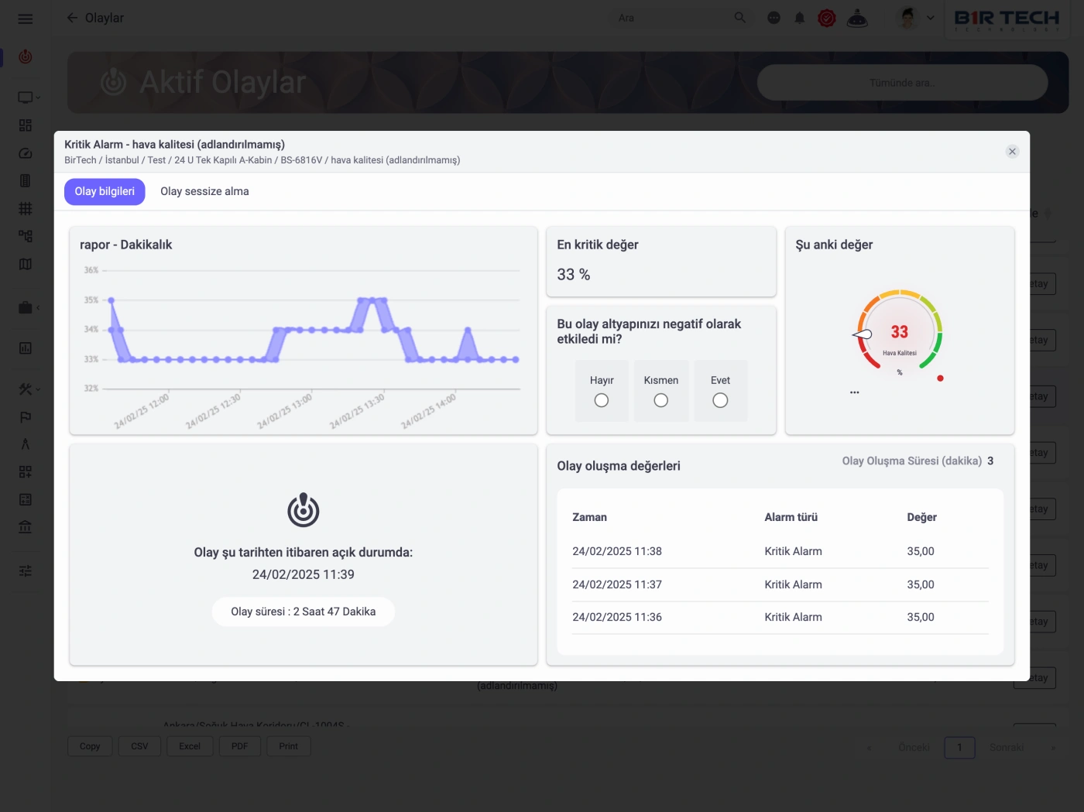Select page 1 in the pagination
The width and height of the screenshot is (1084, 812).
coord(959,748)
